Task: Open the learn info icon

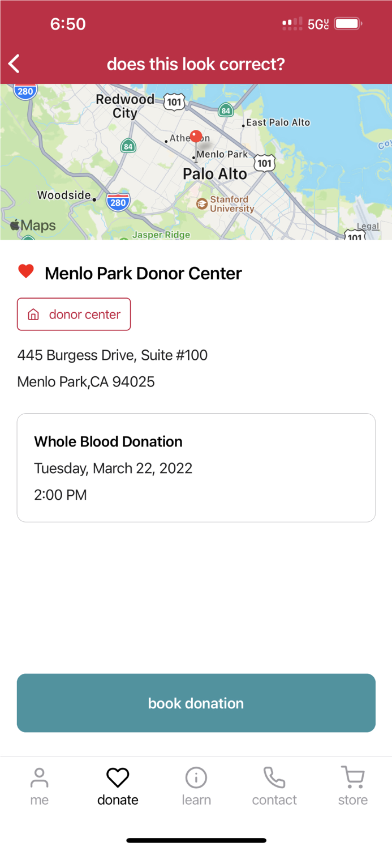Action: 196,778
